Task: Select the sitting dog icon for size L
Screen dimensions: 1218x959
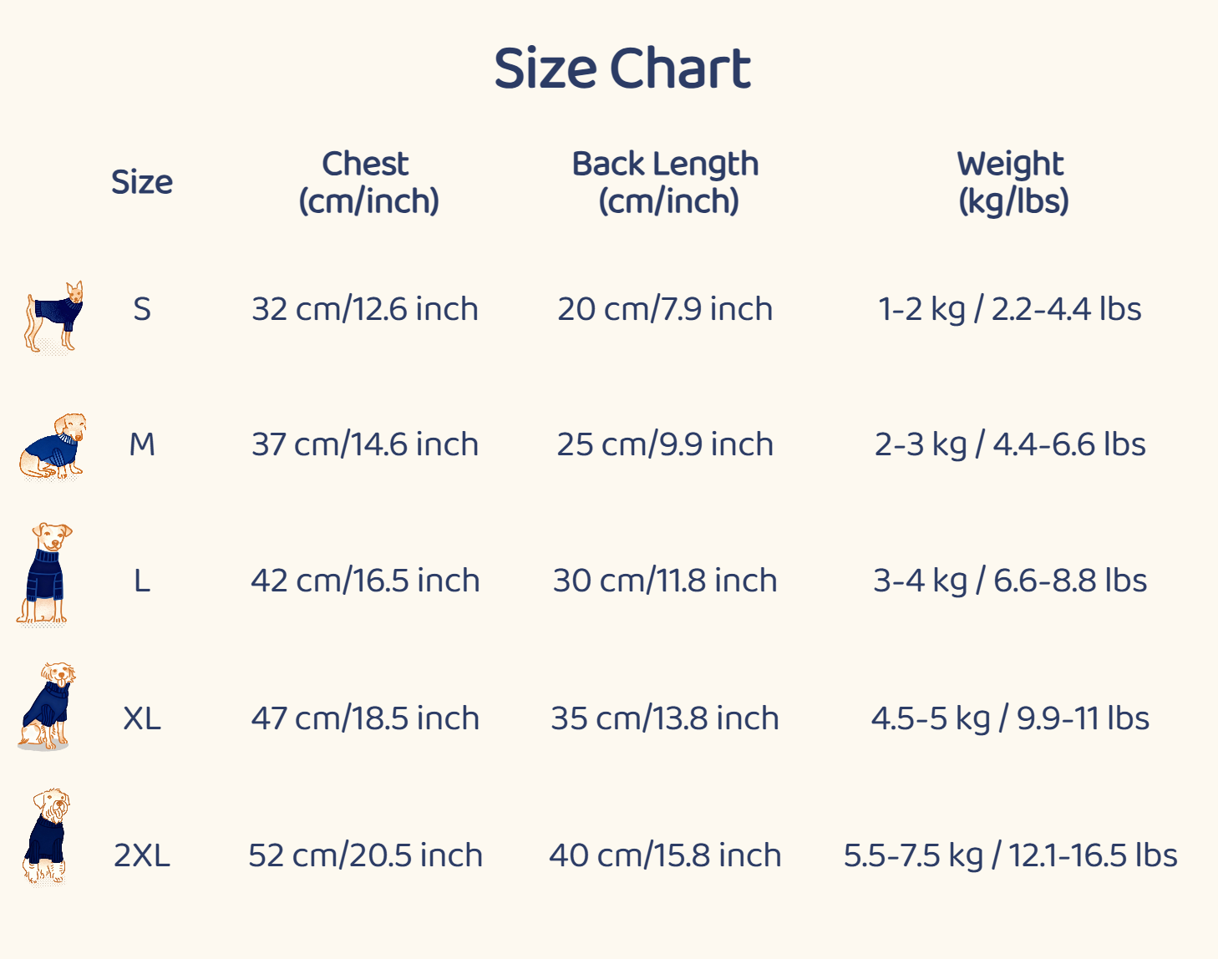Action: click(43, 575)
